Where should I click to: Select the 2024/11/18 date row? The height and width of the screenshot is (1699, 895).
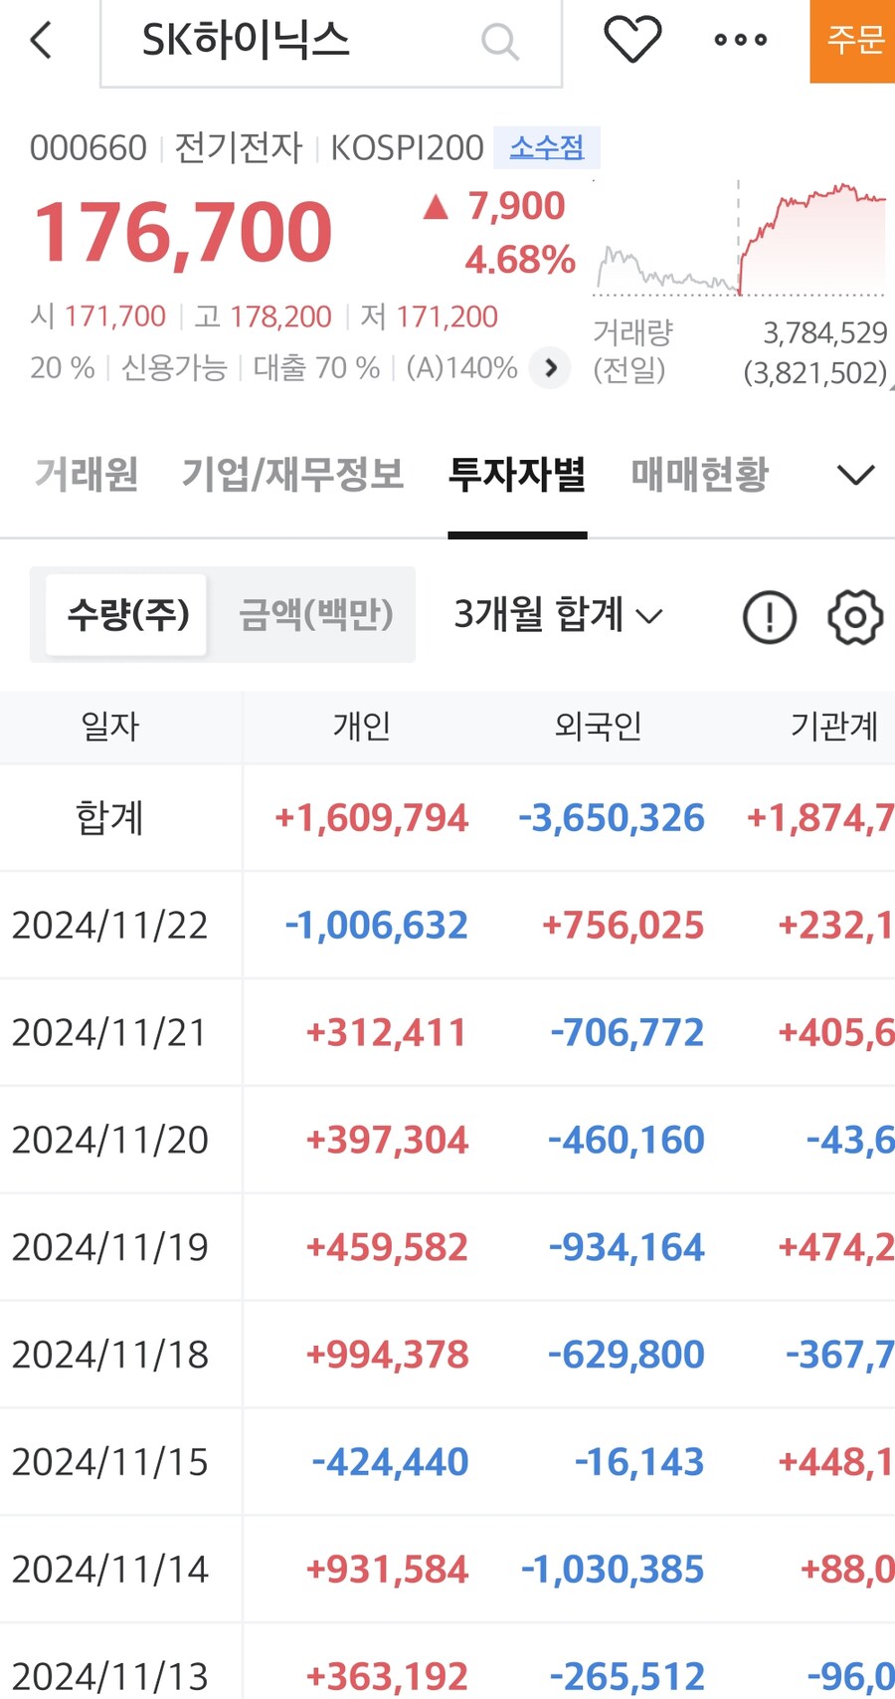pyautogui.click(x=109, y=1356)
